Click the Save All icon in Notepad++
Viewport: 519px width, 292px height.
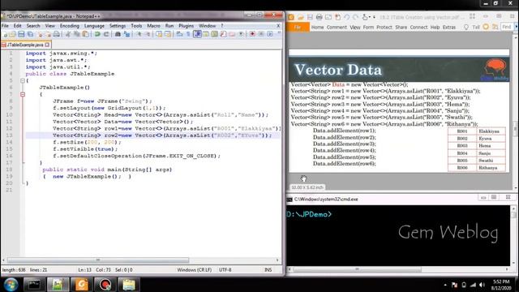tap(30, 34)
